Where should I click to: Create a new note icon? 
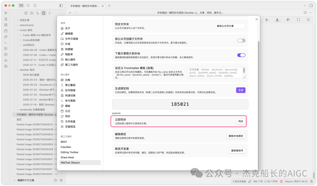(x=26, y=13)
